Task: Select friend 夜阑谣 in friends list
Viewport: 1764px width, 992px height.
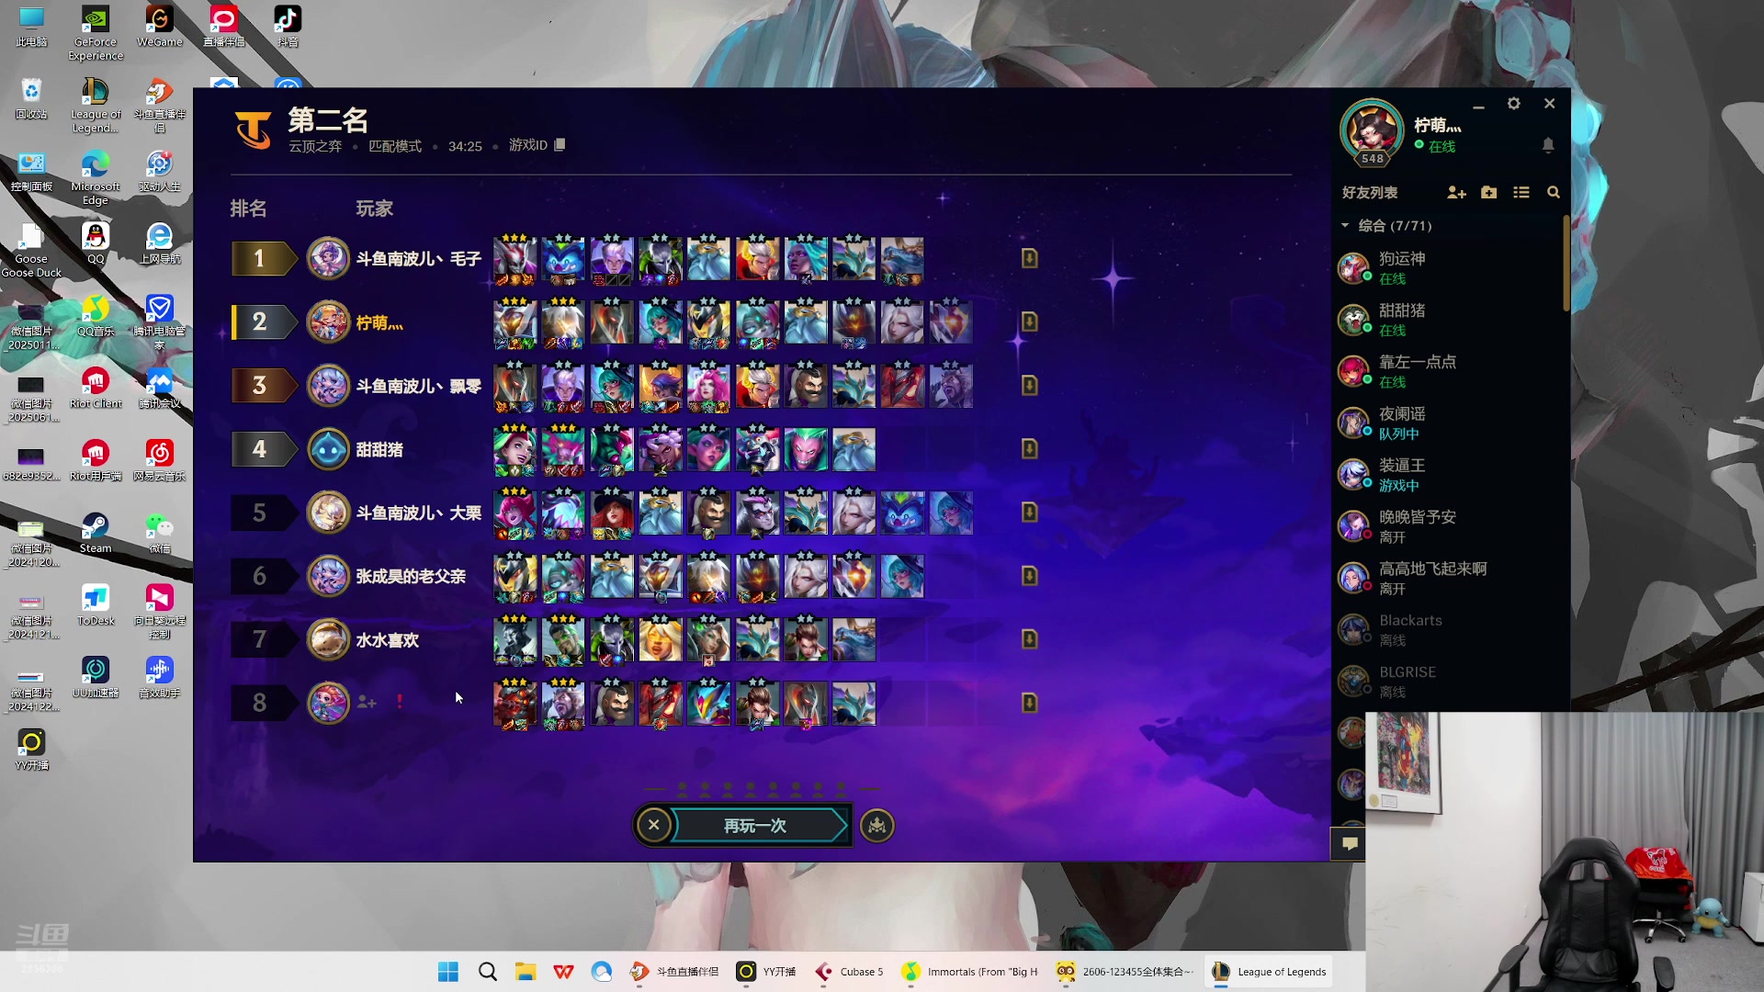Action: (1448, 423)
